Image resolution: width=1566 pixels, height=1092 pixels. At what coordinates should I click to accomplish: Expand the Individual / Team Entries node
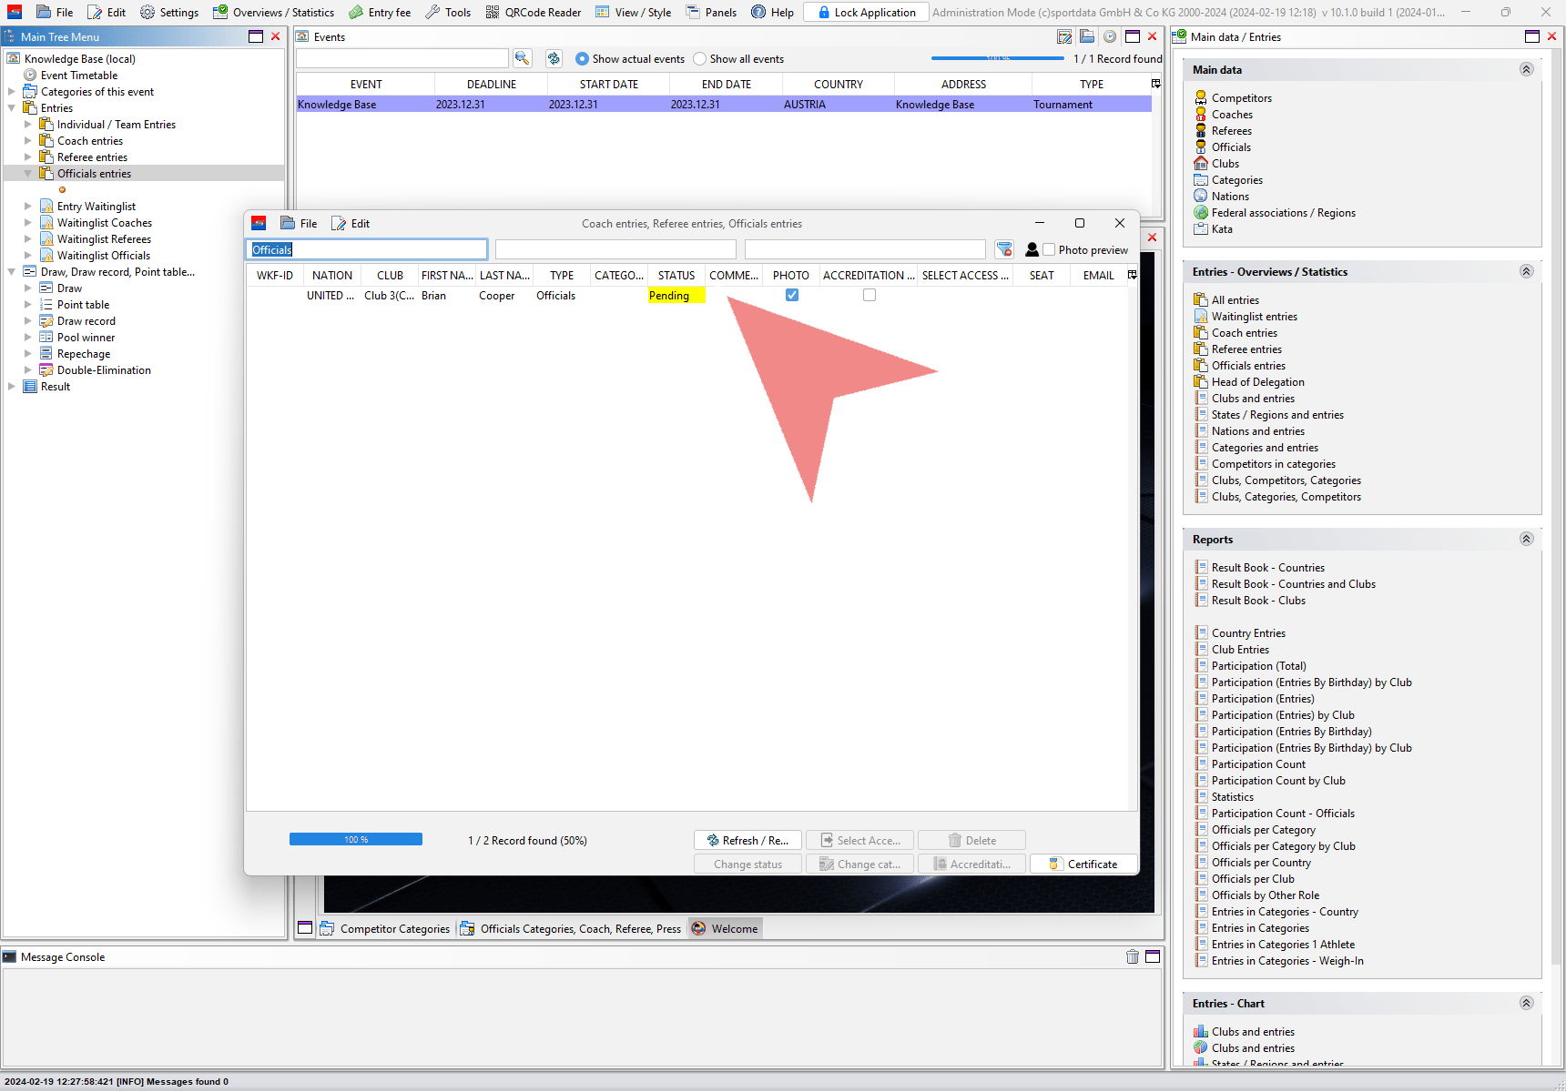pyautogui.click(x=28, y=125)
